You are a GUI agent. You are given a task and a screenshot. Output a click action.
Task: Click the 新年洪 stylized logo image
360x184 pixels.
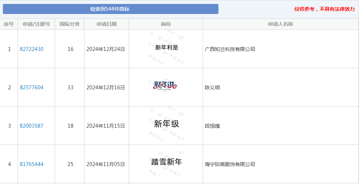pos(166,86)
